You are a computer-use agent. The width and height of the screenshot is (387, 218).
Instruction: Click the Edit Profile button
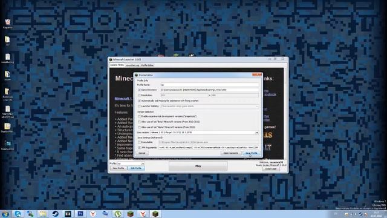click(x=136, y=168)
